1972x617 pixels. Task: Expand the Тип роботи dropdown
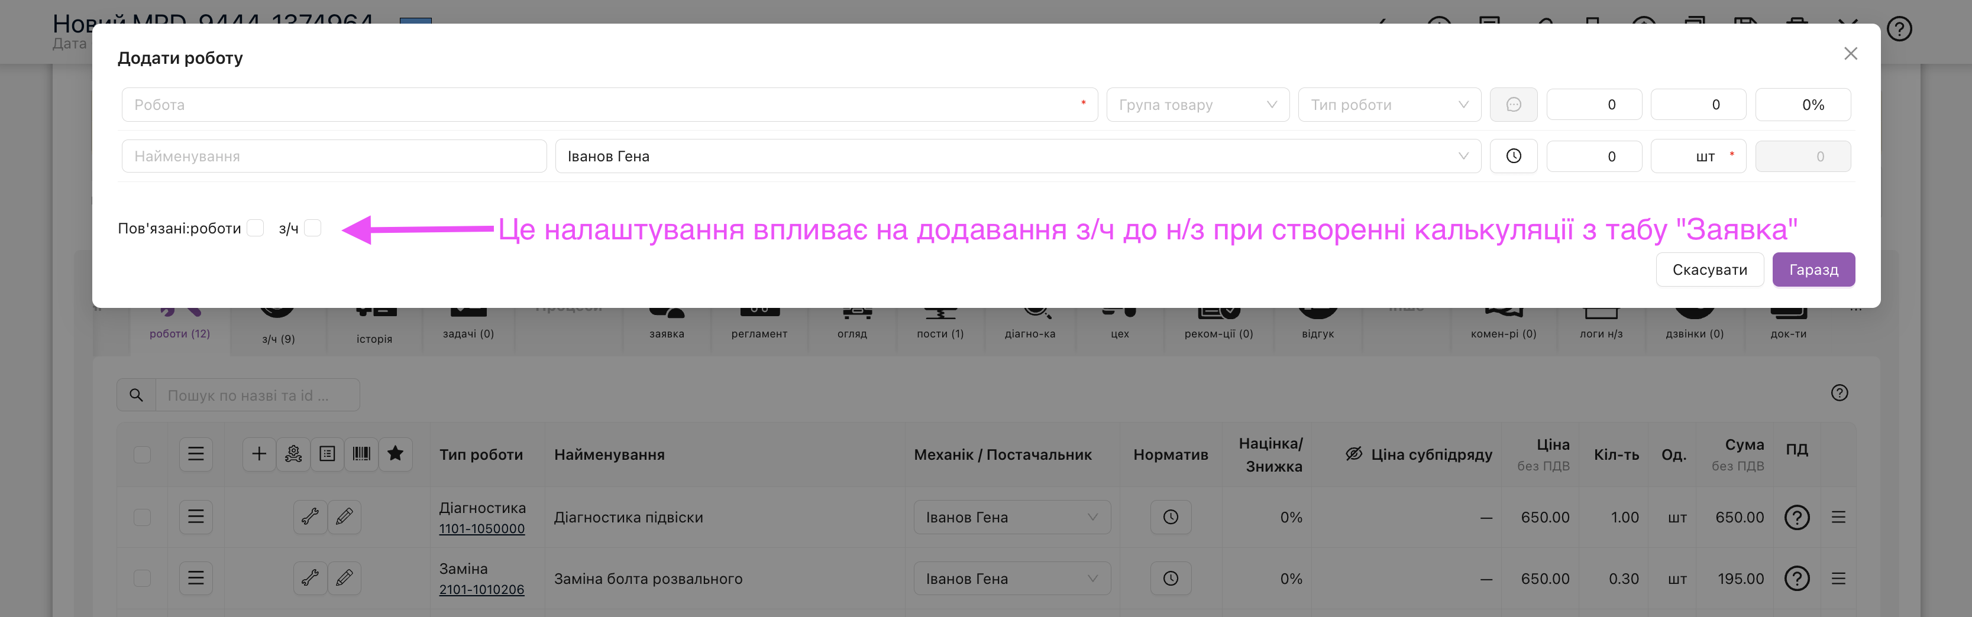(x=1389, y=105)
